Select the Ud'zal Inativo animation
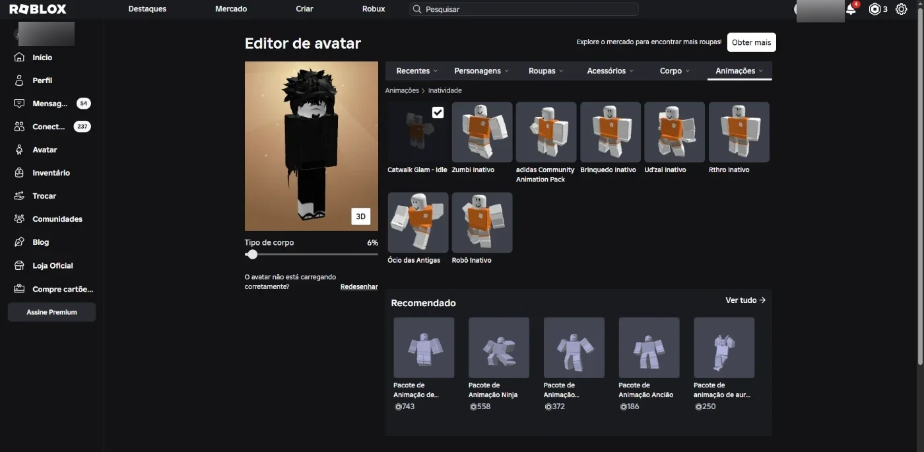This screenshot has height=452, width=924. pos(675,132)
